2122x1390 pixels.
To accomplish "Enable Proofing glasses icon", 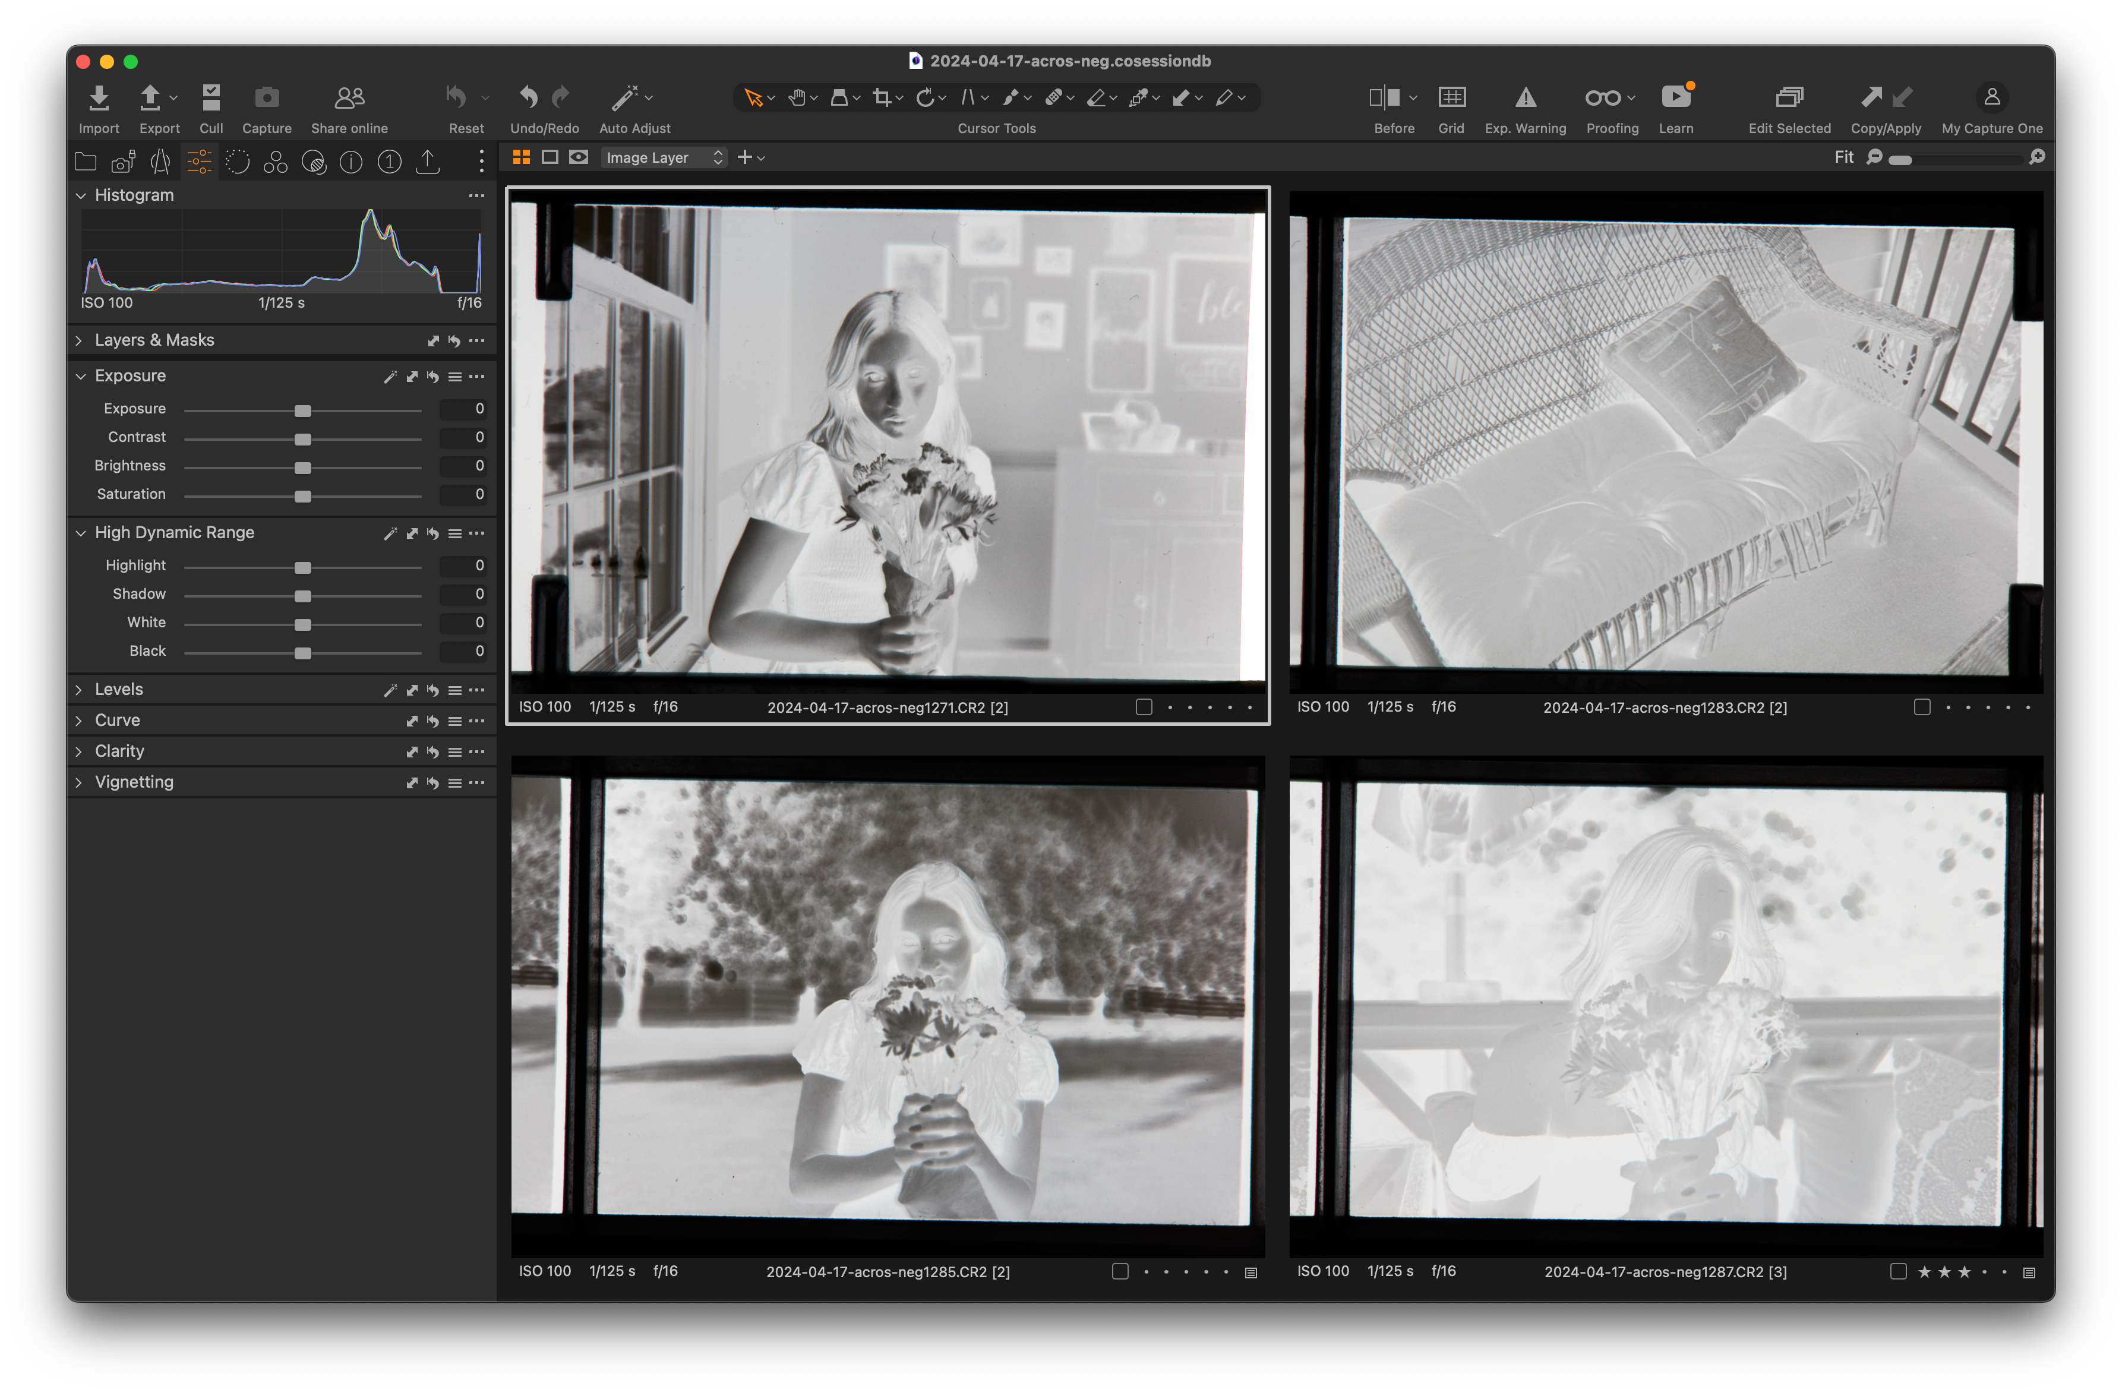I will pos(1603,97).
